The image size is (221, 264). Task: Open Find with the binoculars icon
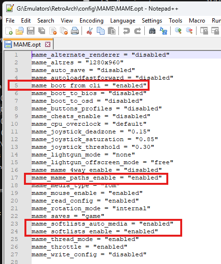(x=152, y=31)
